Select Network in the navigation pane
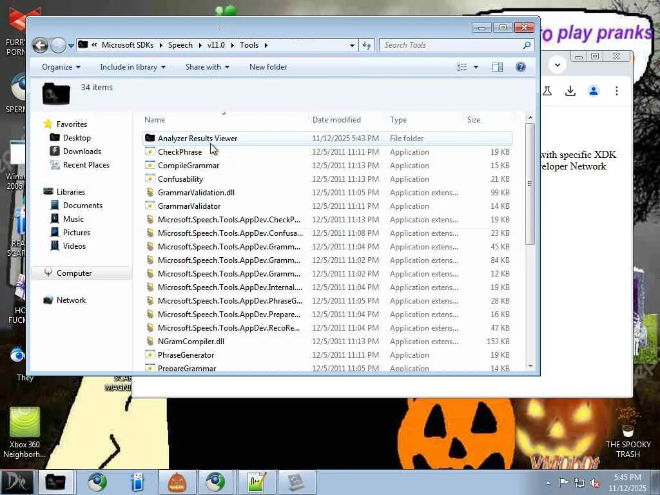This screenshot has width=660, height=495. (x=71, y=300)
